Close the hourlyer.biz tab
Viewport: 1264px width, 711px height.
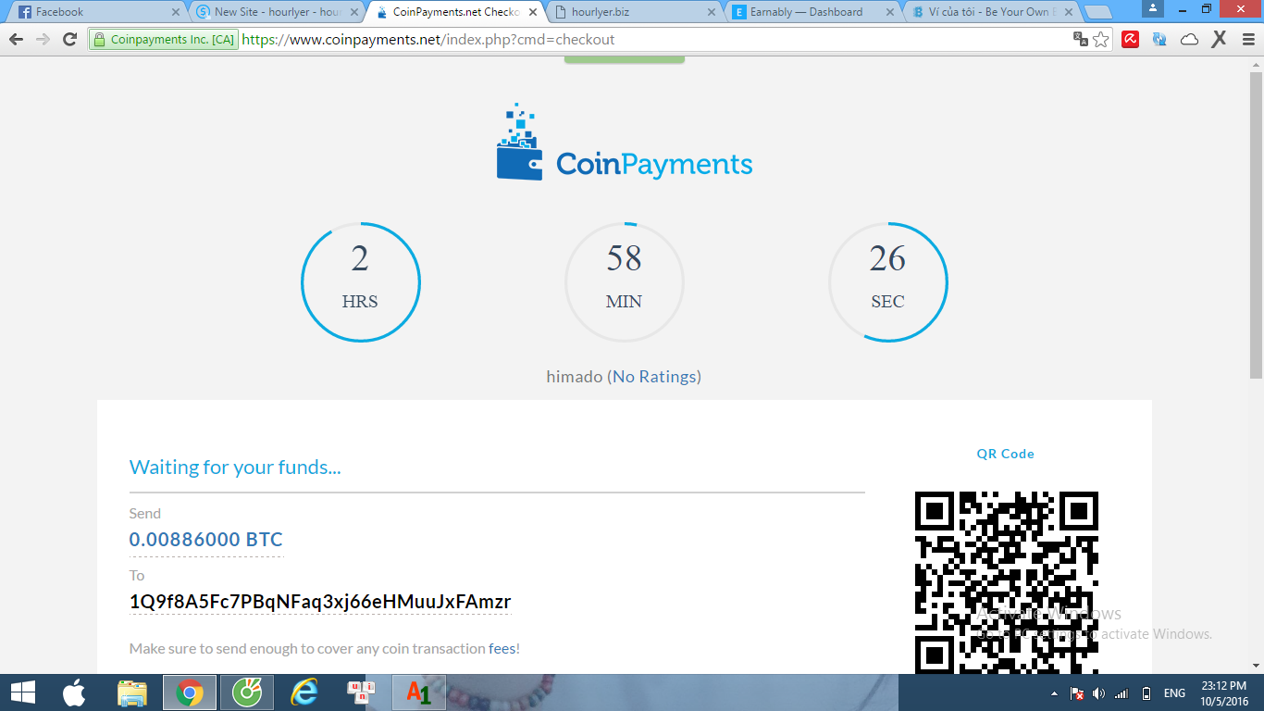click(711, 12)
